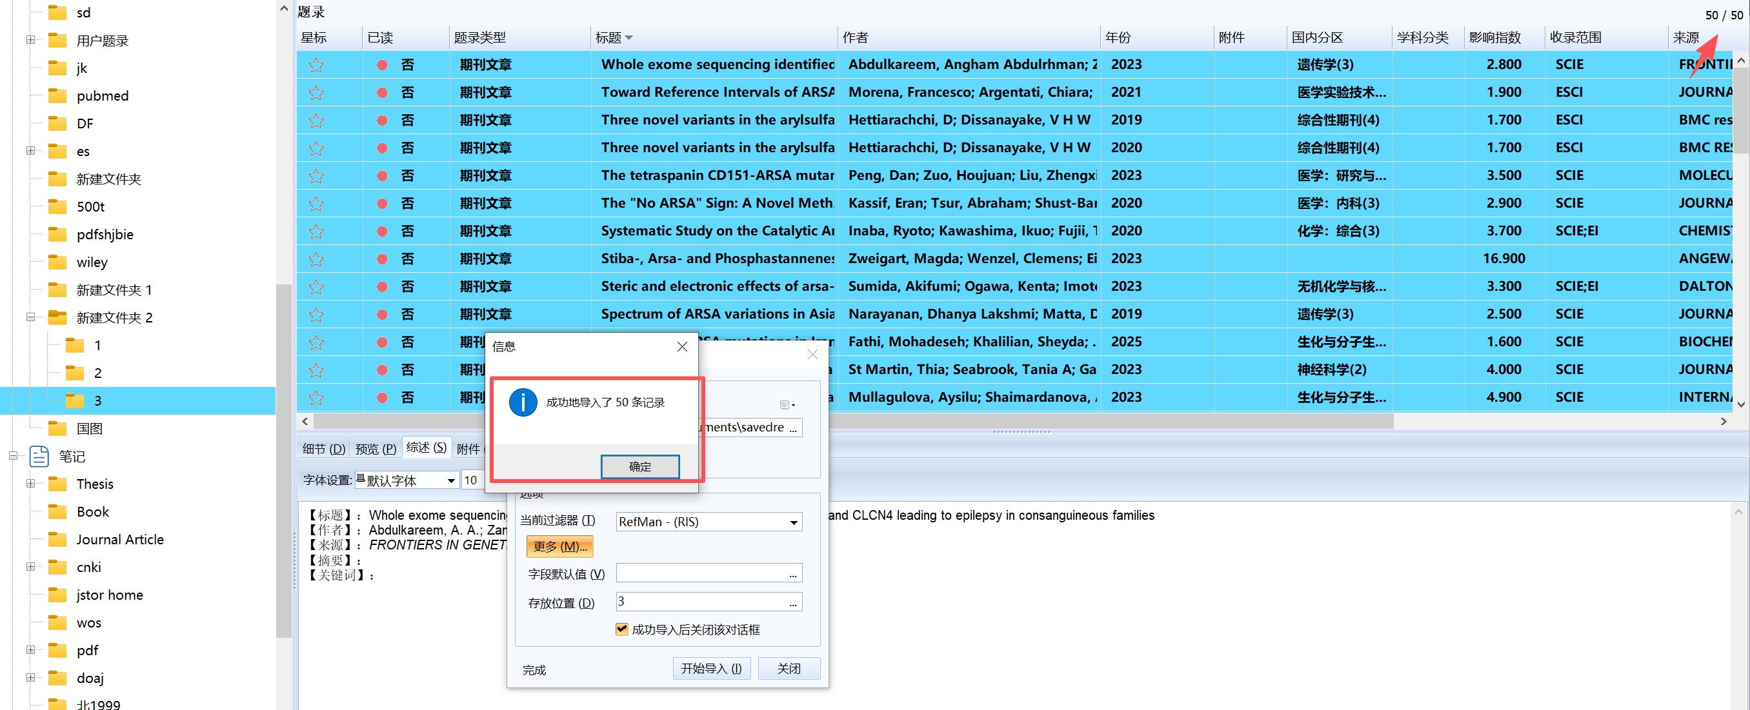Switch to the 预览 (P) tab
This screenshot has width=1750, height=710.
[375, 448]
